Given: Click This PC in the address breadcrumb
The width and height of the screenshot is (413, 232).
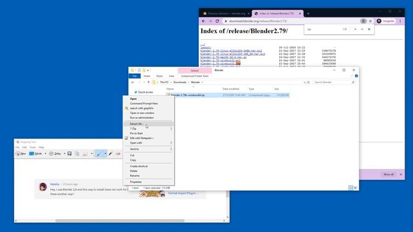Looking at the screenshot, I should coord(164,82).
